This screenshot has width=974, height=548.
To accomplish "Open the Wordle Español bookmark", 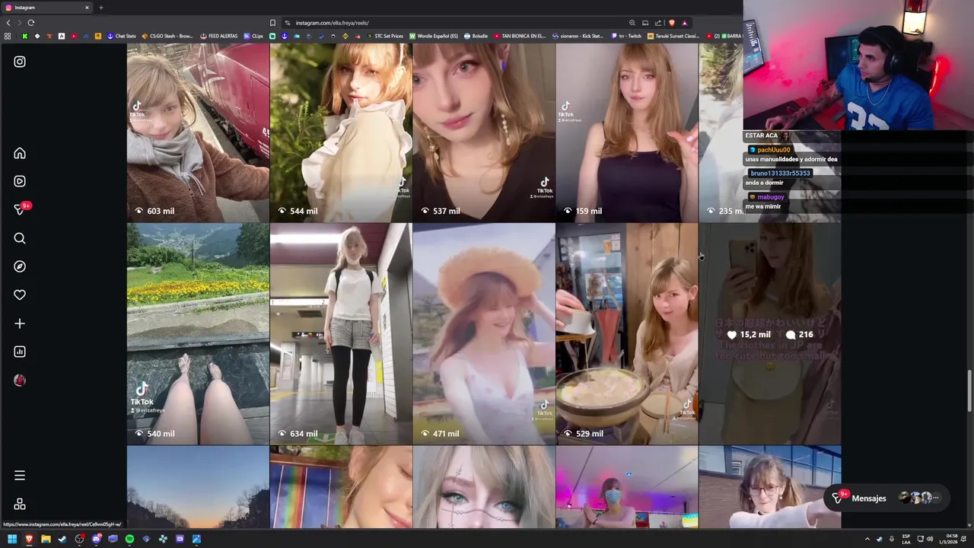I will coord(434,36).
